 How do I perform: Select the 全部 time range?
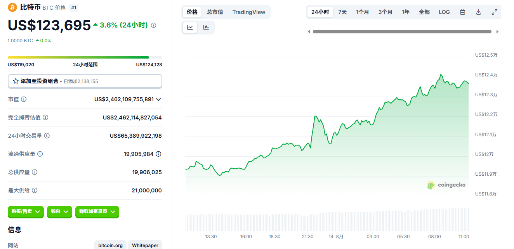tap(424, 12)
